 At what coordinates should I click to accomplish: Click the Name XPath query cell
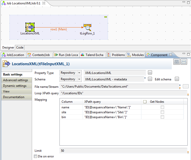click(112, 107)
